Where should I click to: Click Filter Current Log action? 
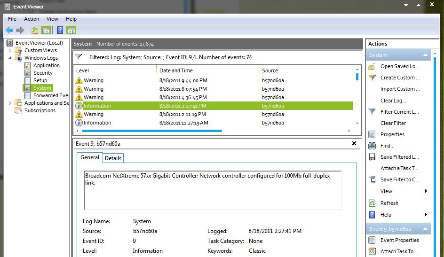[399, 112]
